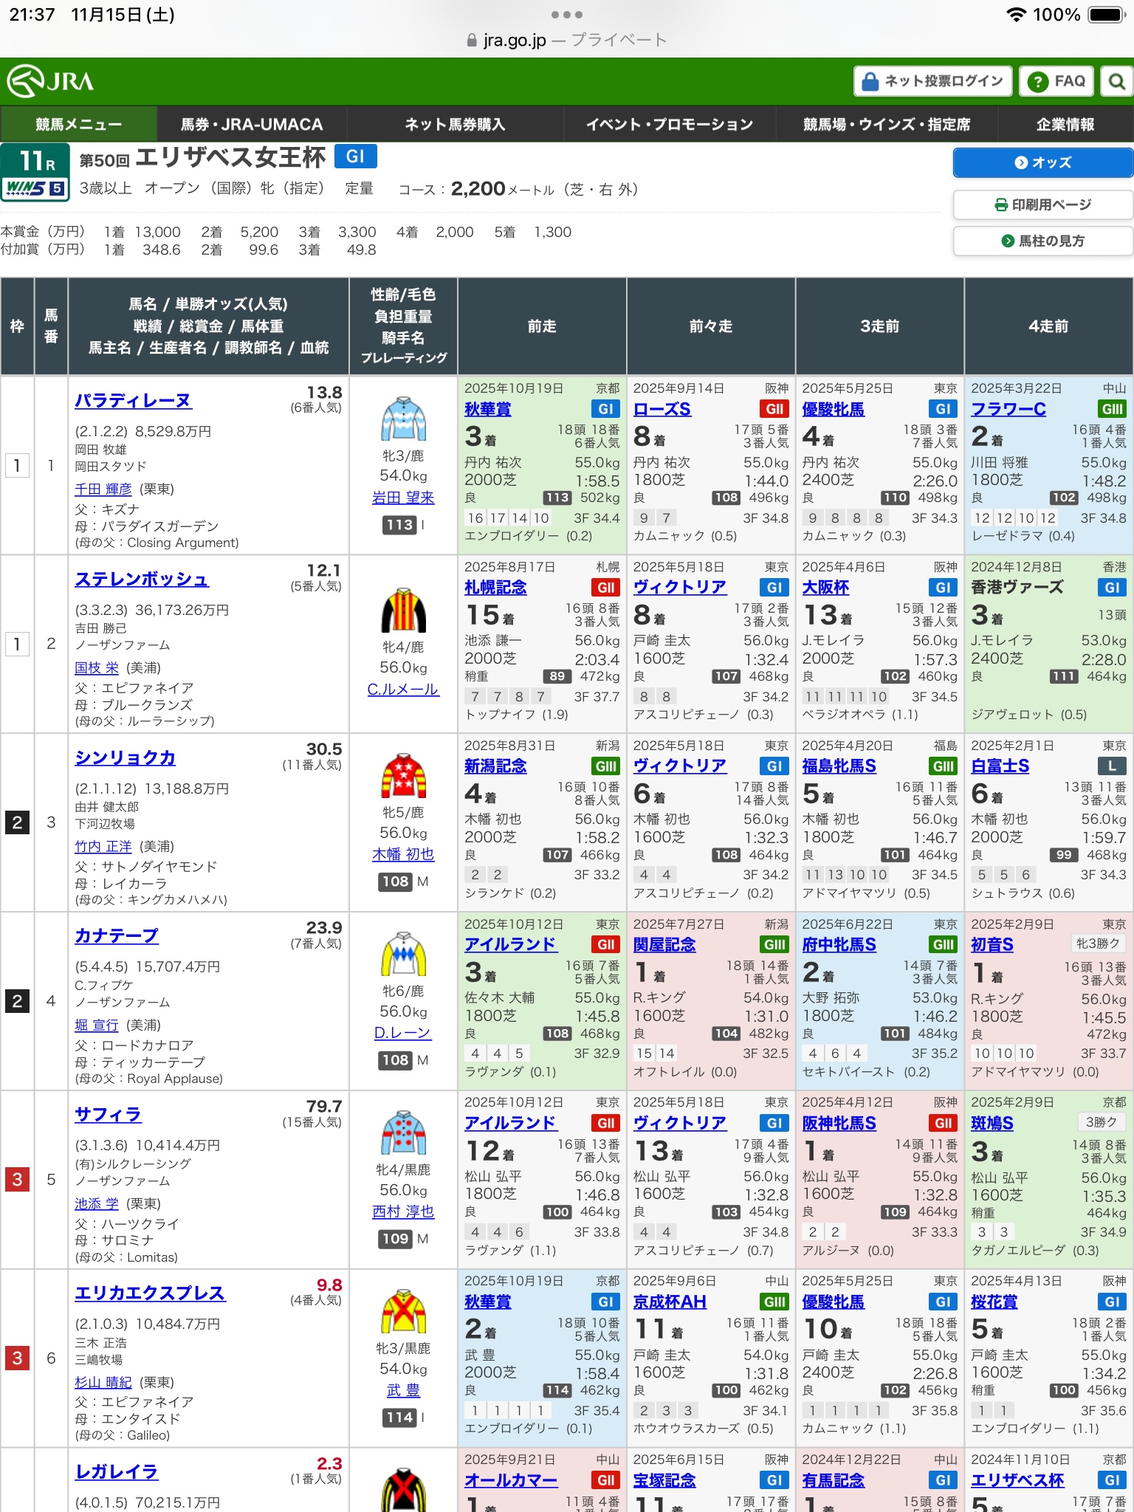Open the ネット馬券購入 menu
This screenshot has height=1512, width=1134.
coord(455,124)
